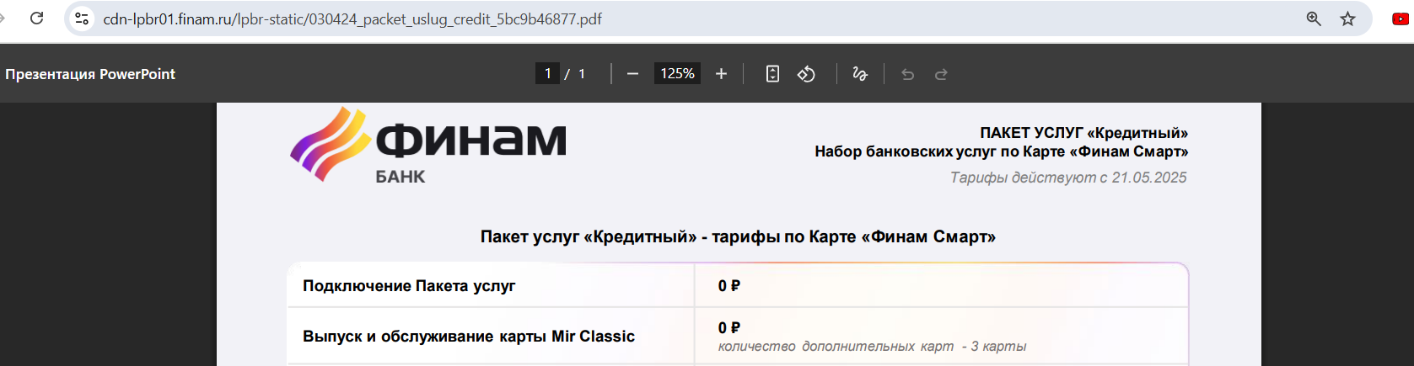Activate the draw annotation tool

point(860,74)
